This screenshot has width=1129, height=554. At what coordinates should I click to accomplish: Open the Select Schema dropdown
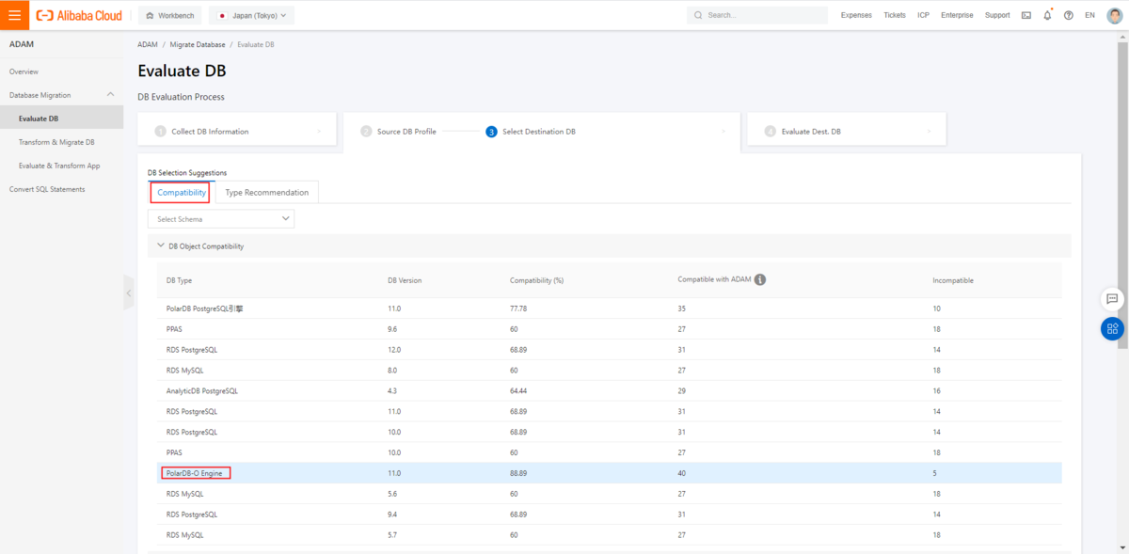(x=221, y=218)
